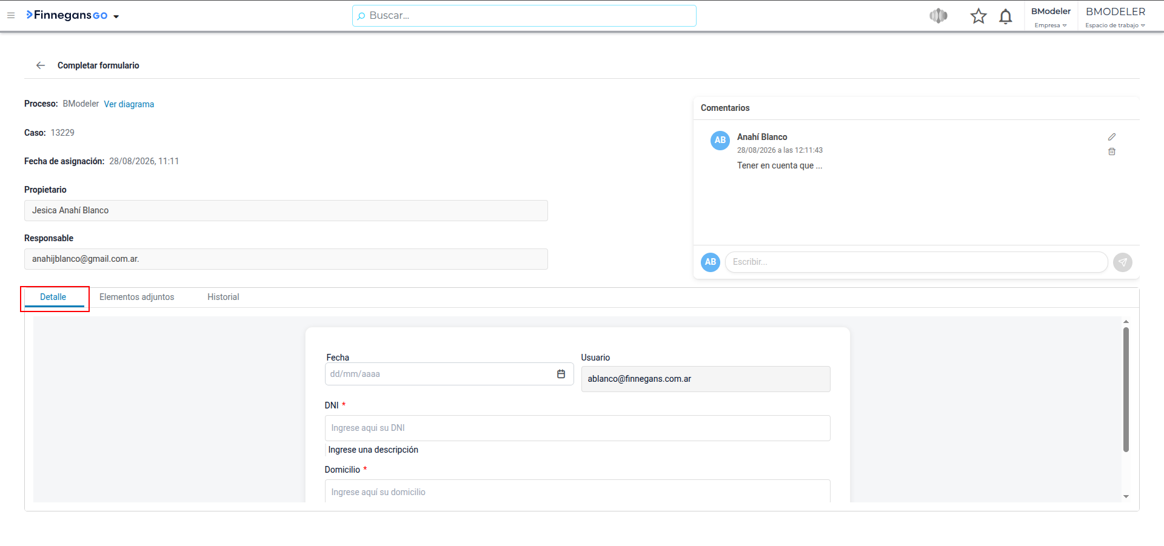Click the comment timestamp 28/08/2026 a las 12:11:43
Viewport: 1164px width, 546px height.
780,150
